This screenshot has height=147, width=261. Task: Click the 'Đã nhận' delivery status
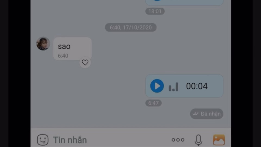point(207,114)
